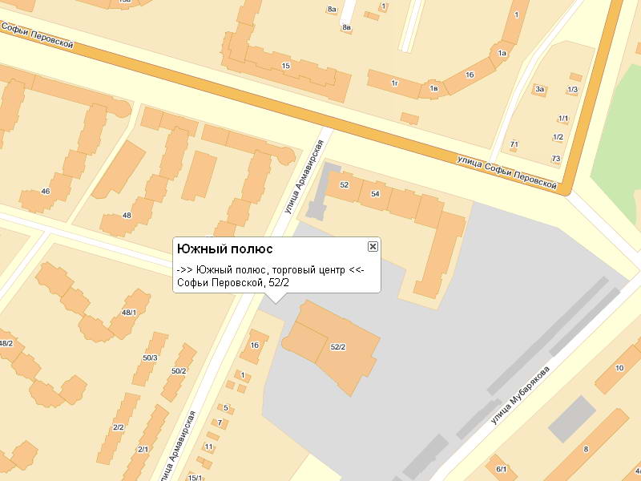641x481 pixels.
Task: Click building 8 label near улица Мубарякова
Action: (586, 449)
